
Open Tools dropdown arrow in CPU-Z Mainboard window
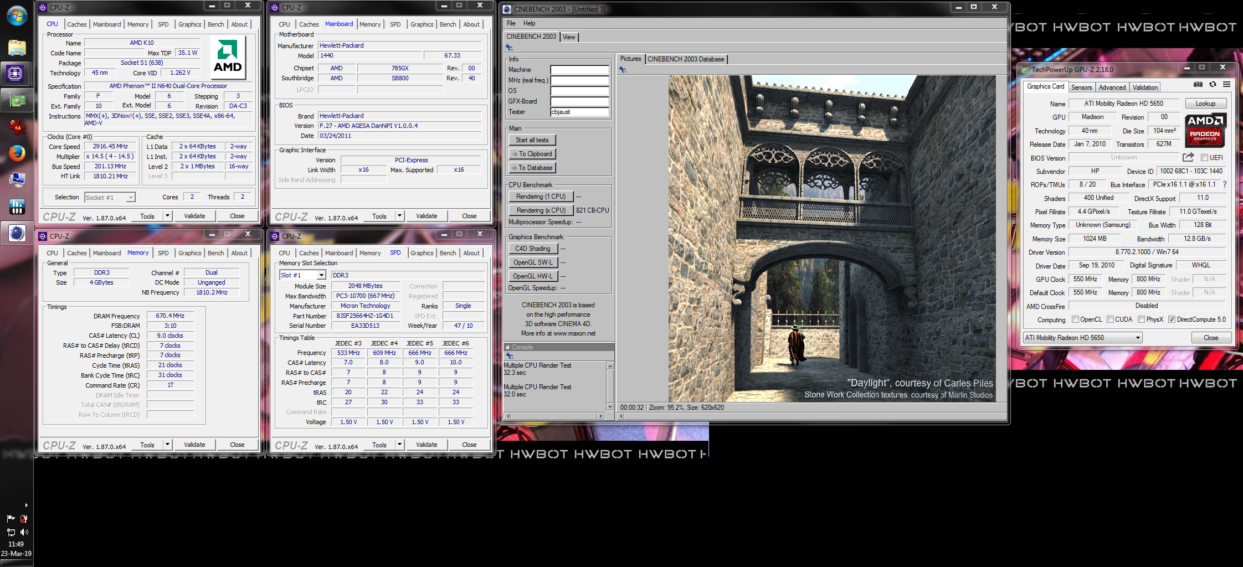tap(399, 216)
